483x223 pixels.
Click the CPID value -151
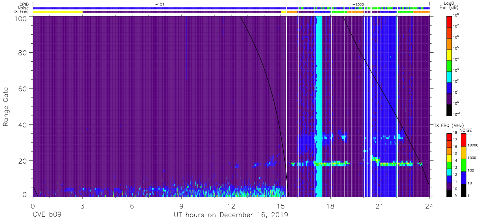(x=159, y=4)
